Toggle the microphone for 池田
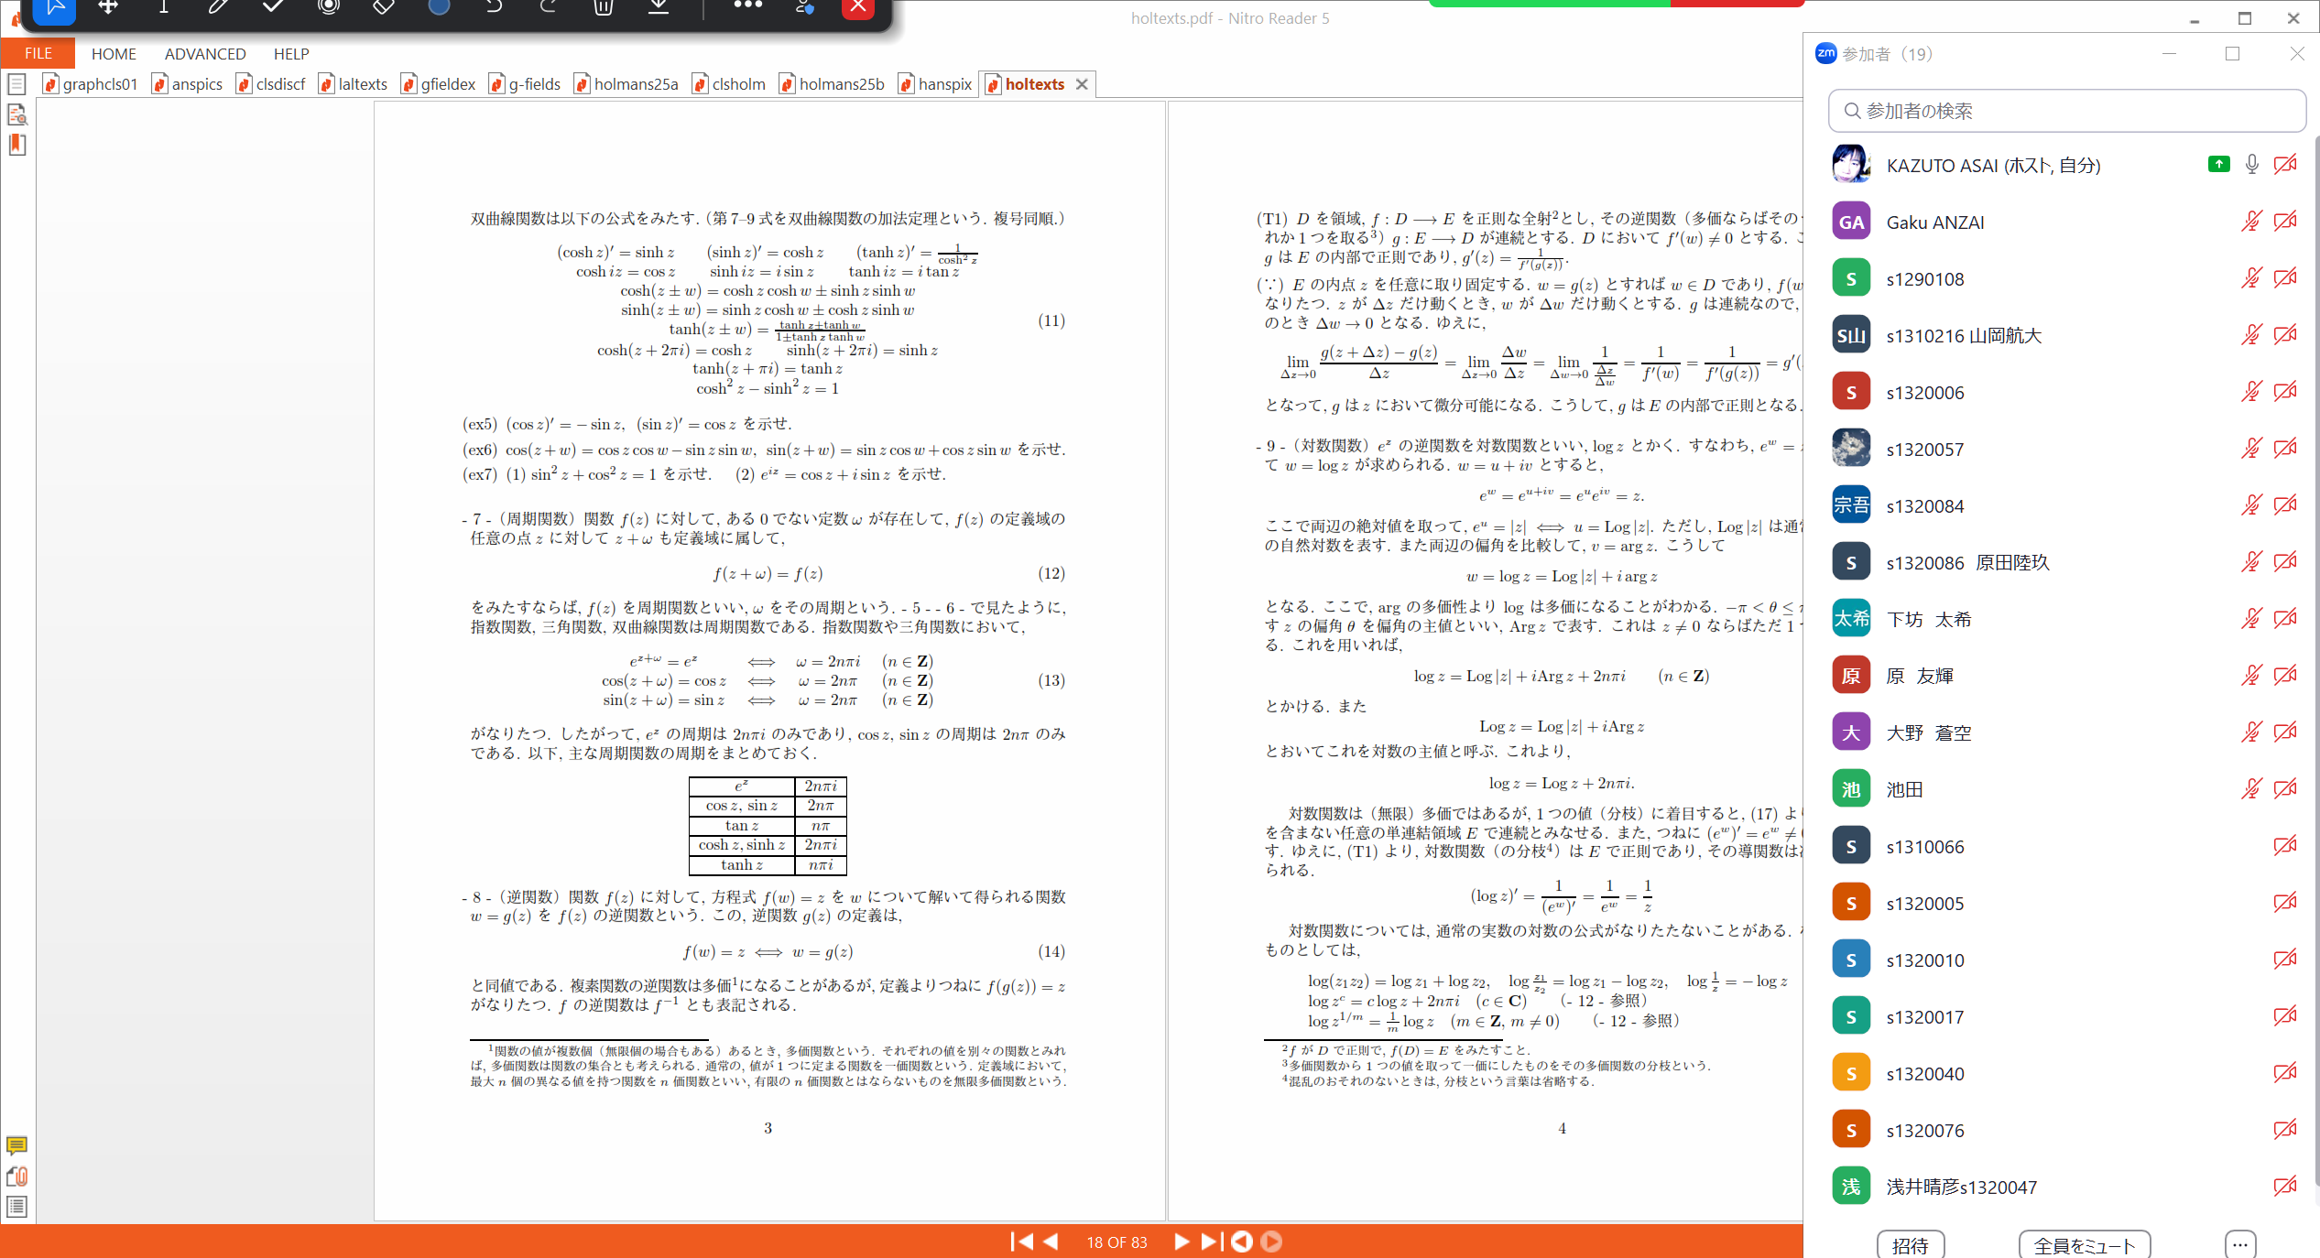Image resolution: width=2320 pixels, height=1258 pixels. [2250, 789]
